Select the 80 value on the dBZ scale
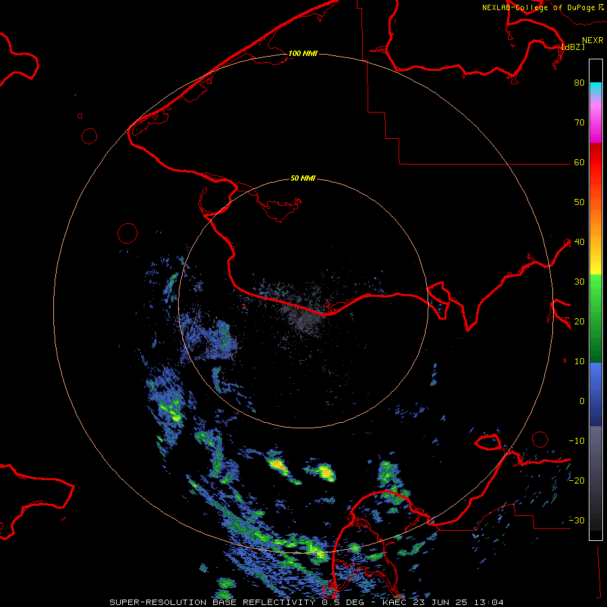 (x=579, y=83)
